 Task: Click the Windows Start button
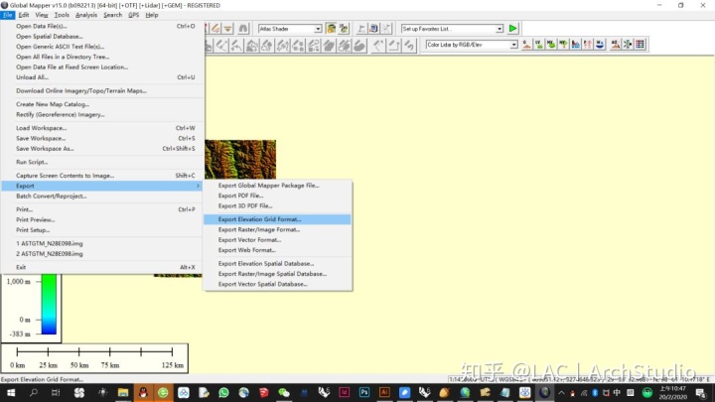tap(10, 392)
